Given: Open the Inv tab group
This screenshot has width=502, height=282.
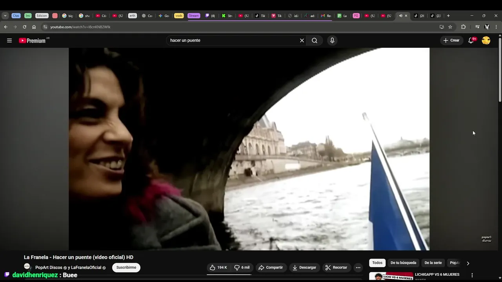Looking at the screenshot, I should (28, 16).
